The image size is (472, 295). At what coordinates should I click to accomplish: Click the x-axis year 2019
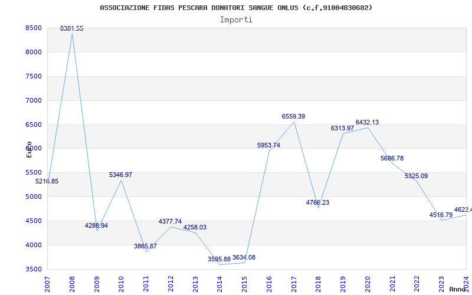click(x=343, y=284)
